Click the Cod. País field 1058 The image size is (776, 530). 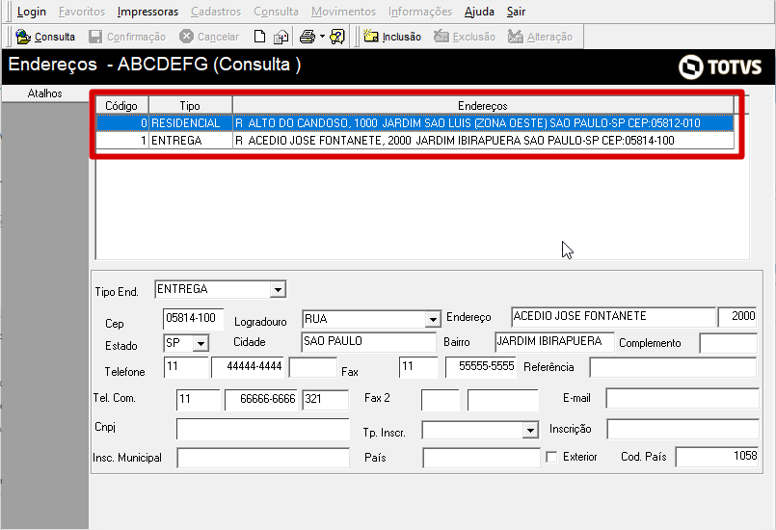(716, 457)
